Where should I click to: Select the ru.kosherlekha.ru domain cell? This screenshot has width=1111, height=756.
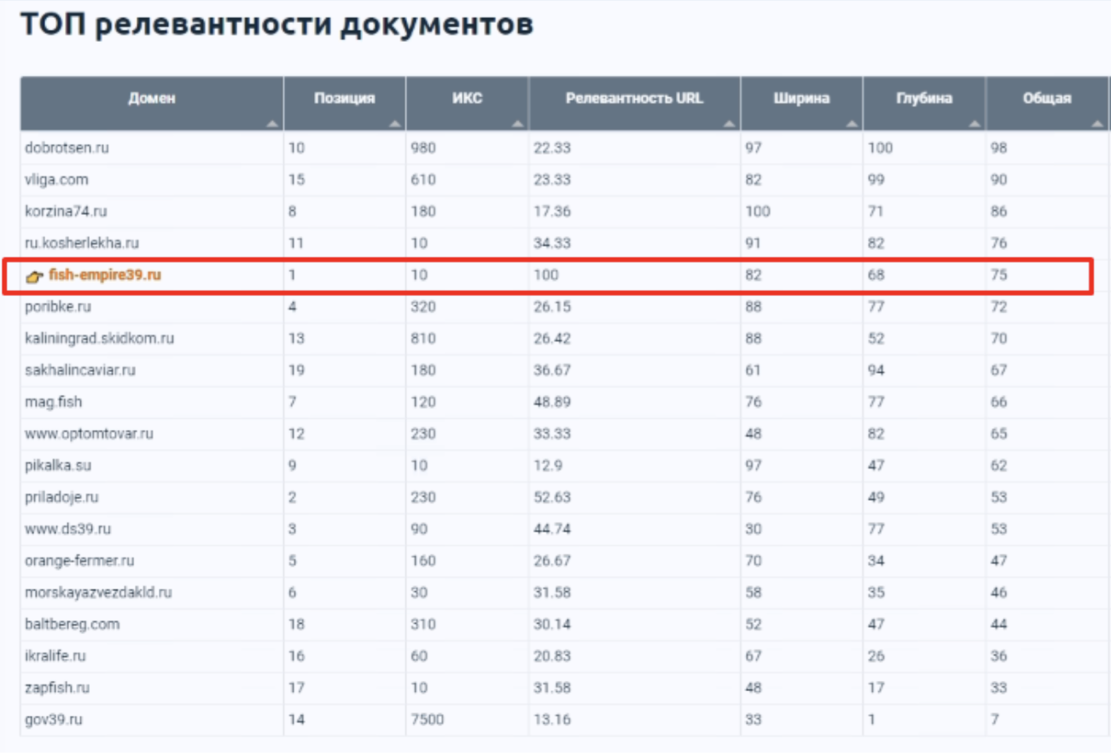coord(152,243)
